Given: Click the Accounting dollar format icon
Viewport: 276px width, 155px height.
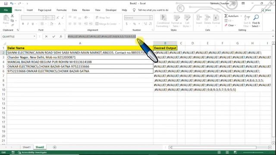Looking at the screenshot, I should coord(126,24).
